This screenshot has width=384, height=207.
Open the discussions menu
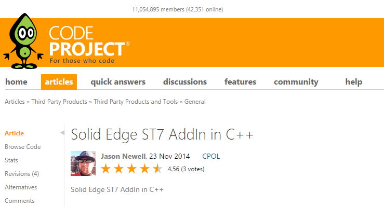185,82
